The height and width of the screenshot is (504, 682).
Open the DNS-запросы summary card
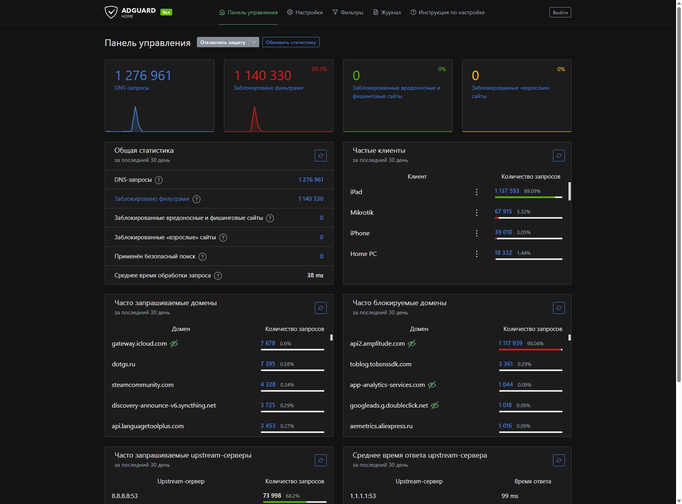(160, 96)
